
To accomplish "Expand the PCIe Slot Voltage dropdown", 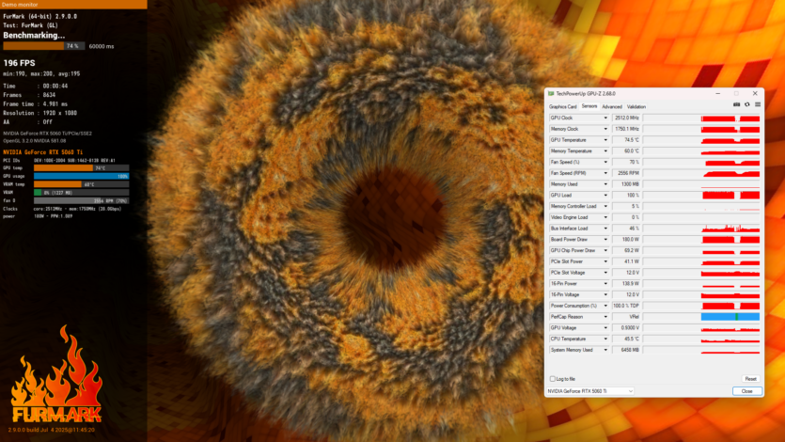I will coord(605,273).
